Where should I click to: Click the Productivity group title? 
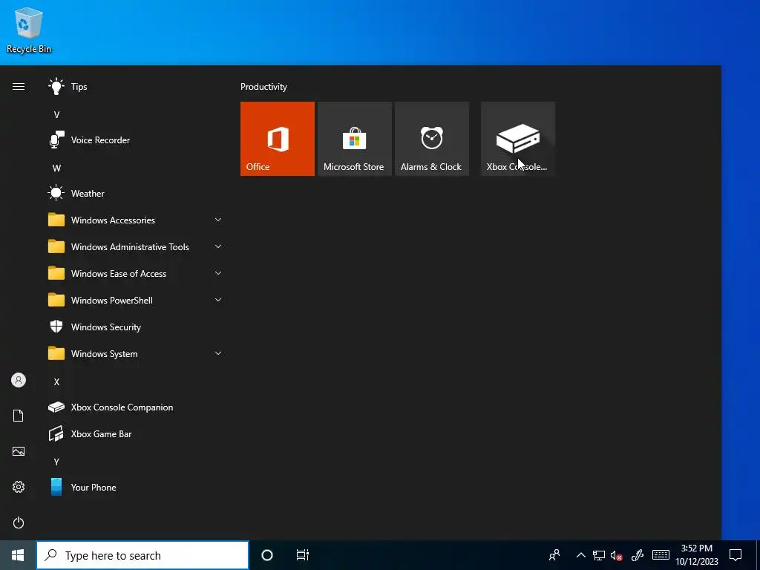click(263, 87)
